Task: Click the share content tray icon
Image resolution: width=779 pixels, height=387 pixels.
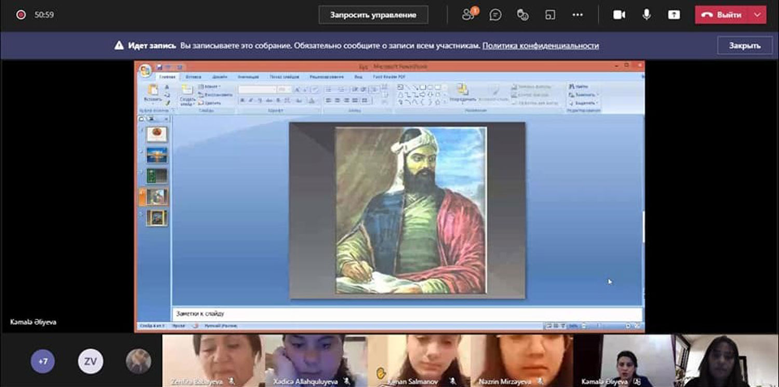Action: [x=674, y=15]
